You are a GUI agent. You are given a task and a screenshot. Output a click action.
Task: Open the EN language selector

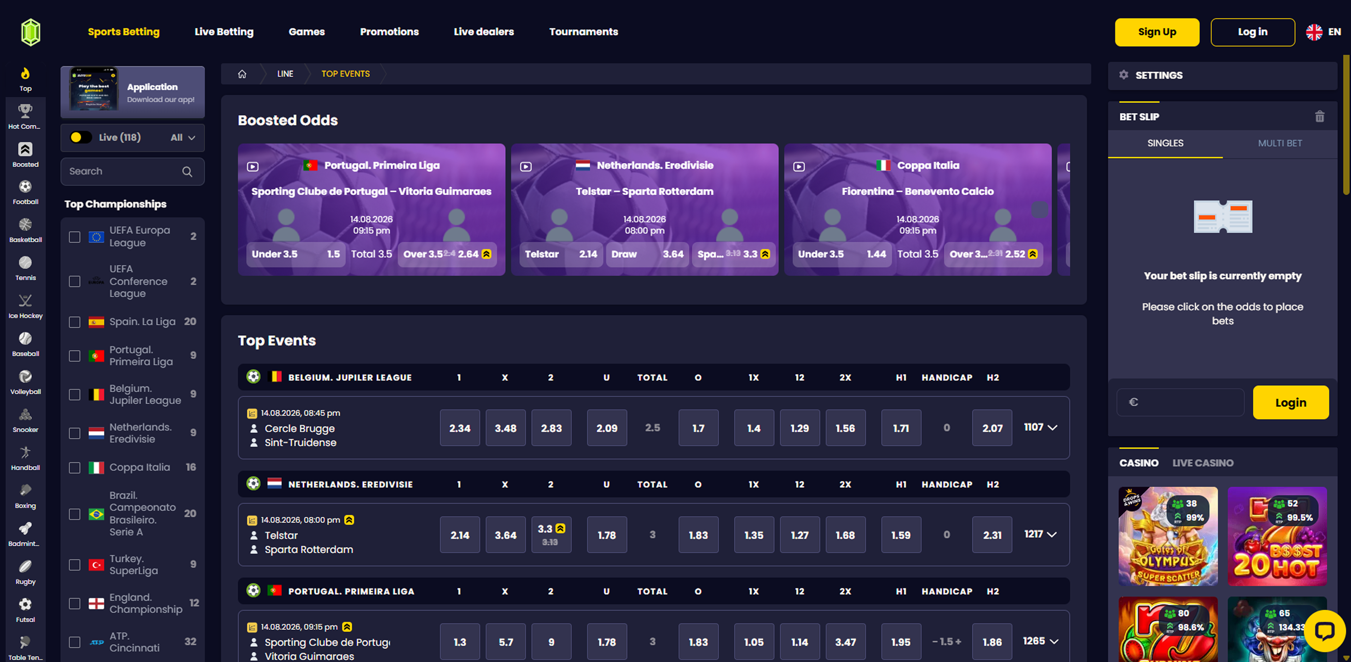(x=1323, y=32)
